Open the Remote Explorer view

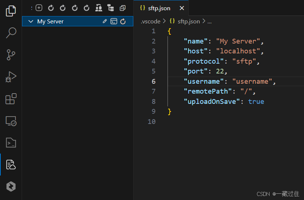[11, 121]
